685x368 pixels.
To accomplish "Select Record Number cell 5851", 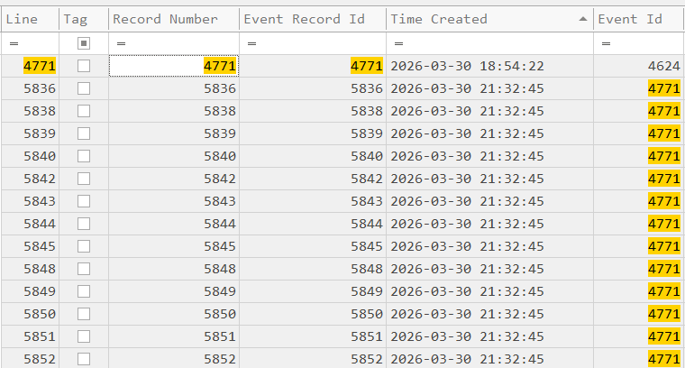I will pos(174,336).
